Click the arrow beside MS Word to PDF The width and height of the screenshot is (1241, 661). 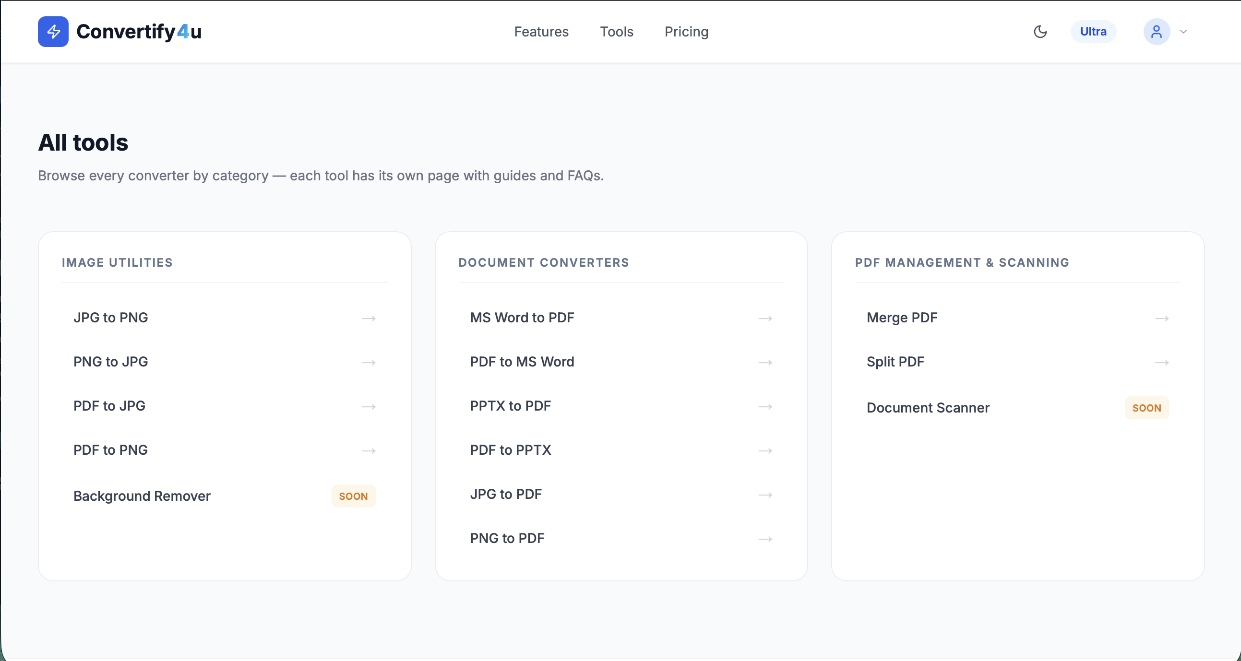pos(765,318)
